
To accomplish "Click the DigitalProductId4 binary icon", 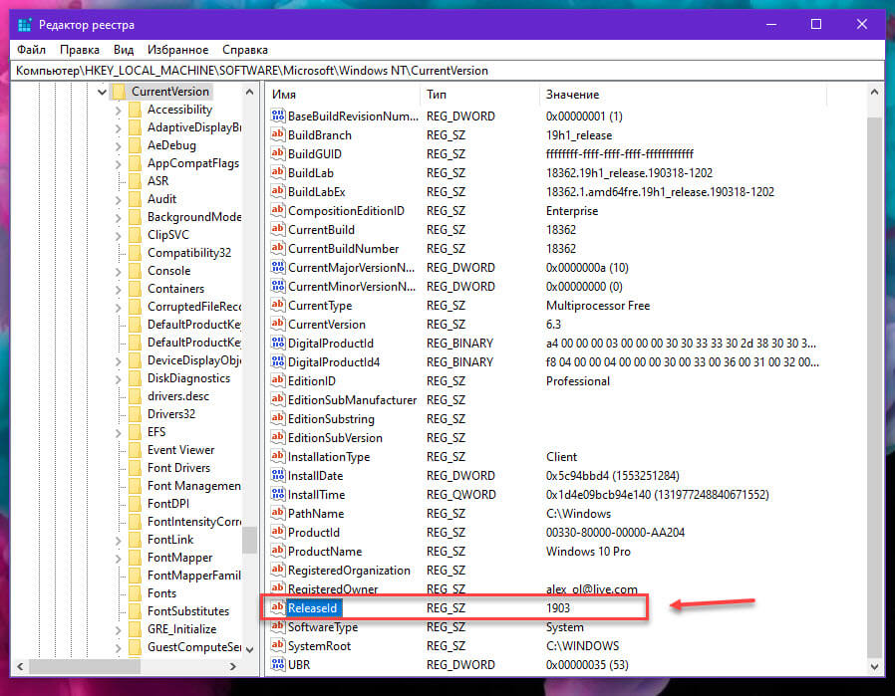I will (277, 361).
